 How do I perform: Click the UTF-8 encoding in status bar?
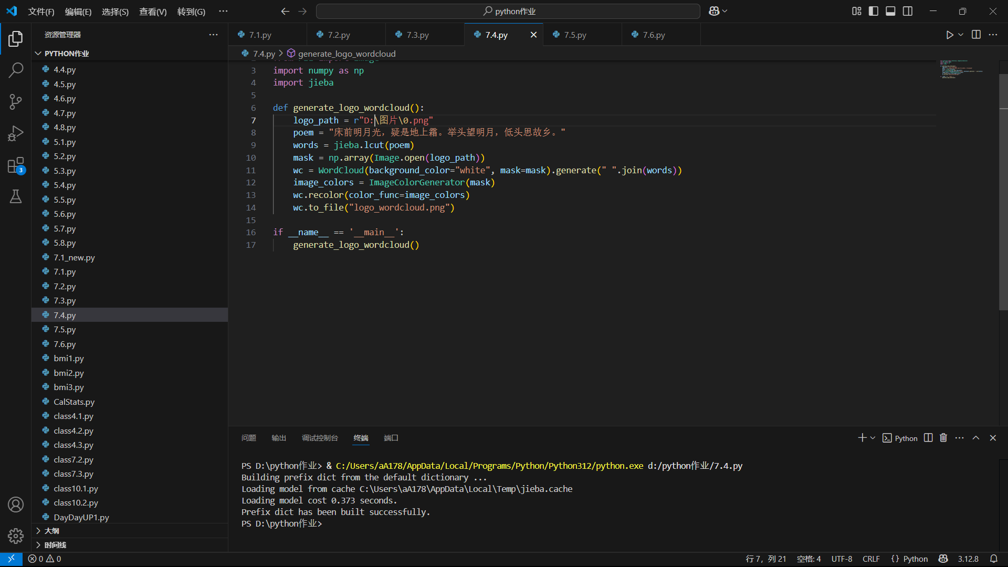(x=842, y=559)
